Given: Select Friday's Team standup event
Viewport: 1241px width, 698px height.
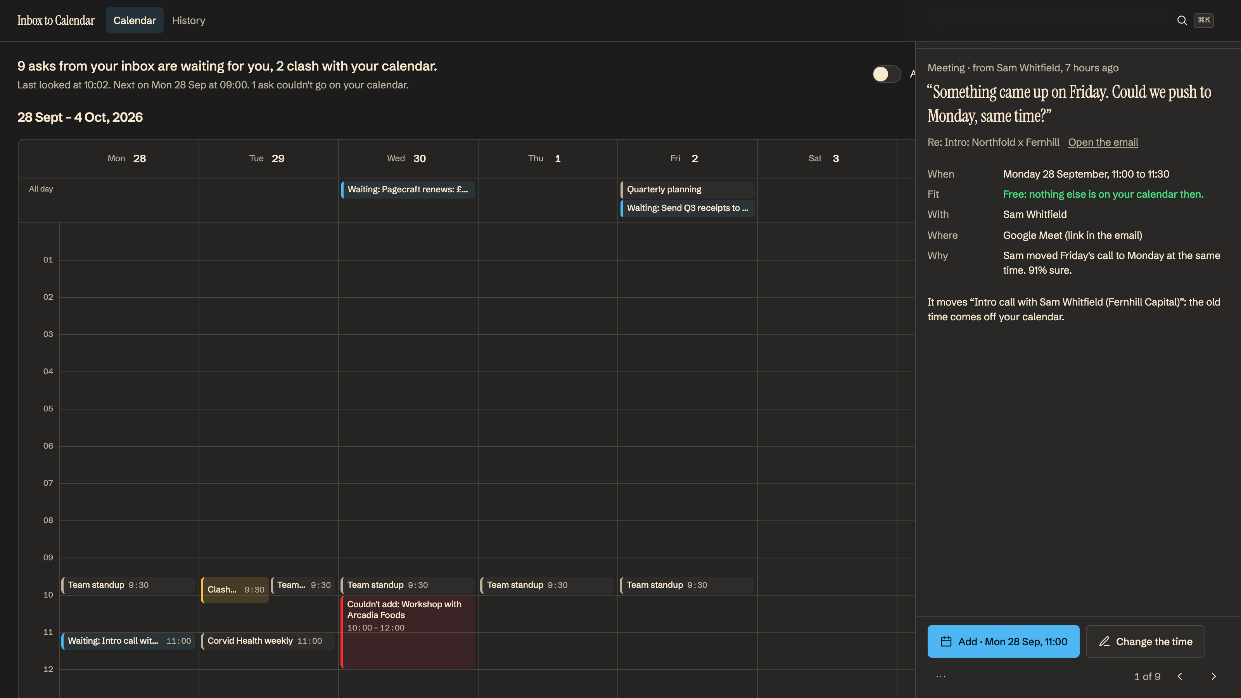Looking at the screenshot, I should coord(687,585).
